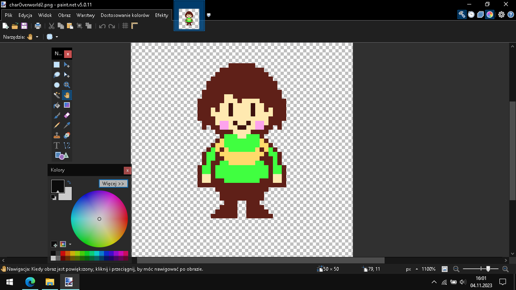Click the Więcej >> button
This screenshot has width=516, height=290.
113,183
